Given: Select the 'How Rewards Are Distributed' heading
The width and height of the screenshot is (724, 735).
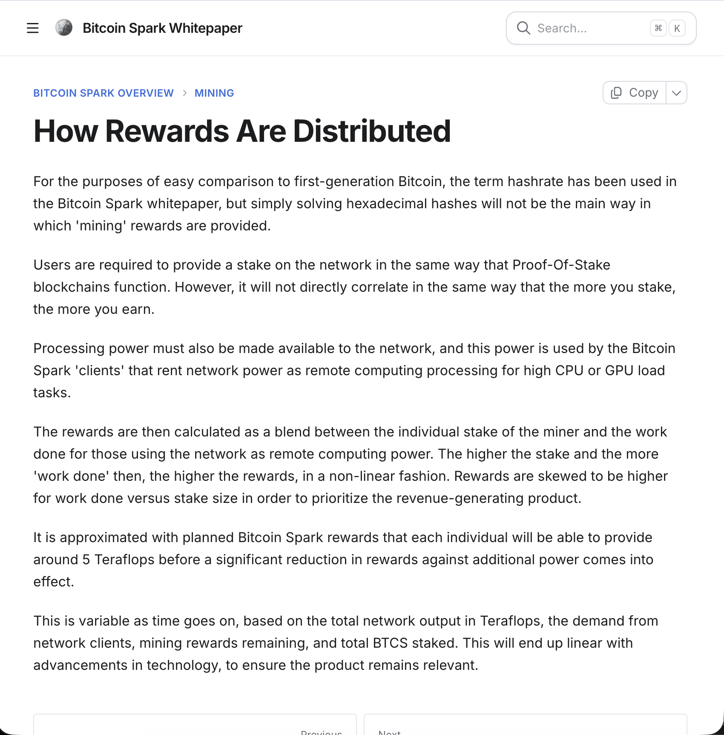Looking at the screenshot, I should (x=242, y=130).
